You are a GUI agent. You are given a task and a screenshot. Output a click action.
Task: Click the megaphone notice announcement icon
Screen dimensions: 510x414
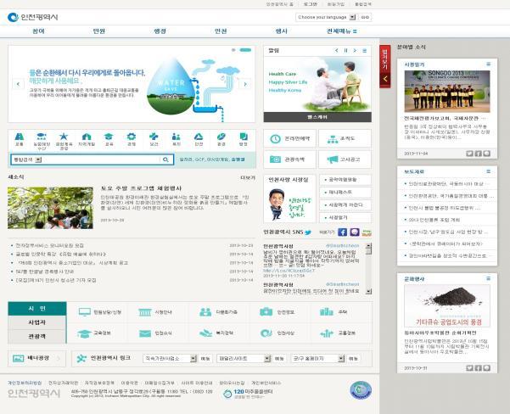click(333, 159)
